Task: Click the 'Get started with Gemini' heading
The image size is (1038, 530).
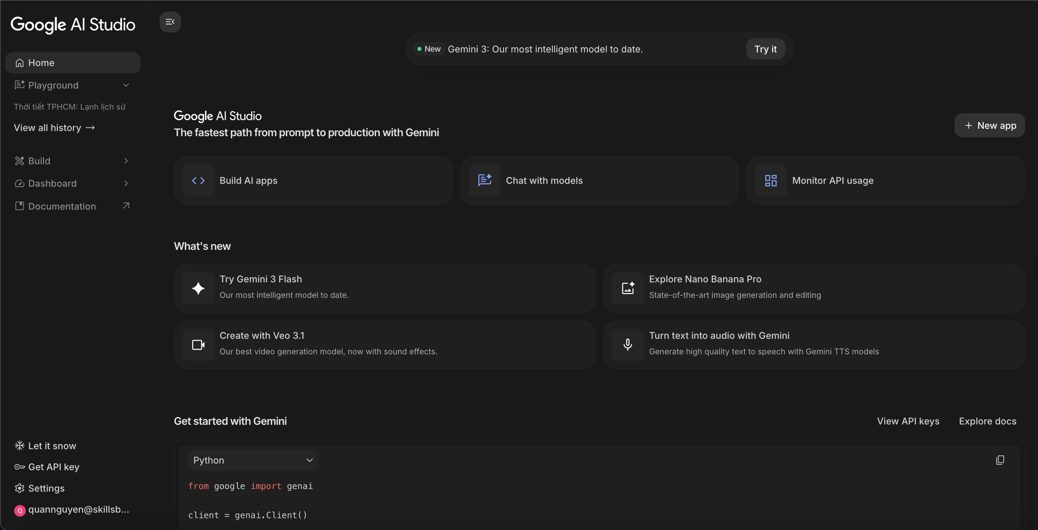Action: point(230,421)
